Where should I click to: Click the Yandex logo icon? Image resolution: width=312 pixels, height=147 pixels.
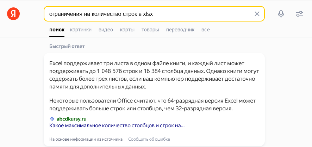tap(13, 14)
